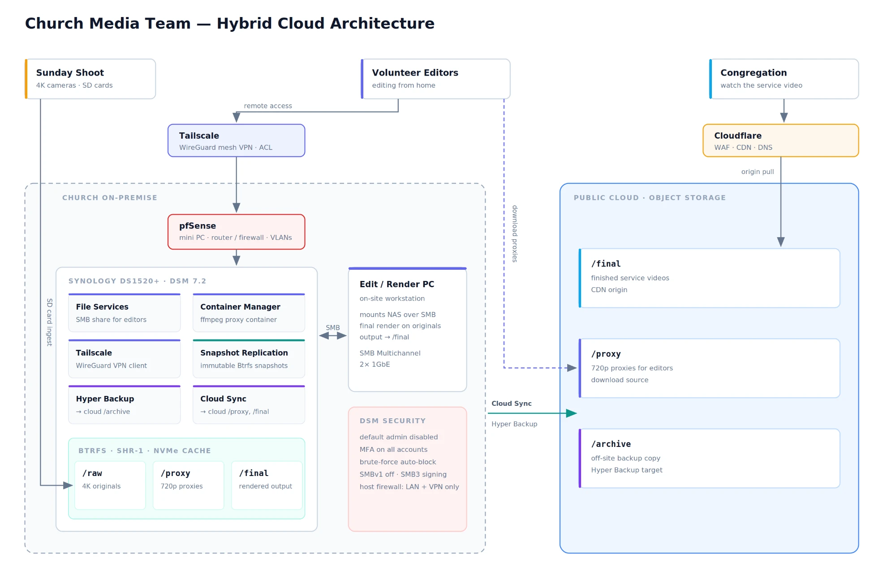The width and height of the screenshot is (896, 578).
Task: Select the DSM Security panel
Action: click(407, 469)
